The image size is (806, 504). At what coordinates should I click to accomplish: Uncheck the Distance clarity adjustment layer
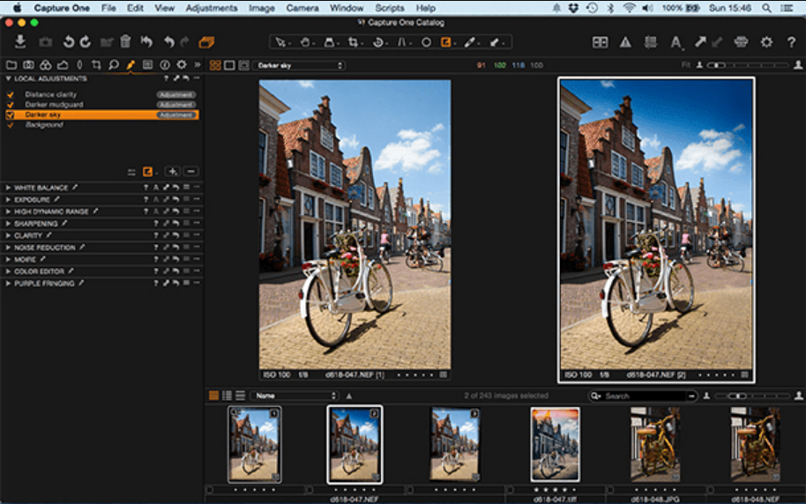coord(11,94)
